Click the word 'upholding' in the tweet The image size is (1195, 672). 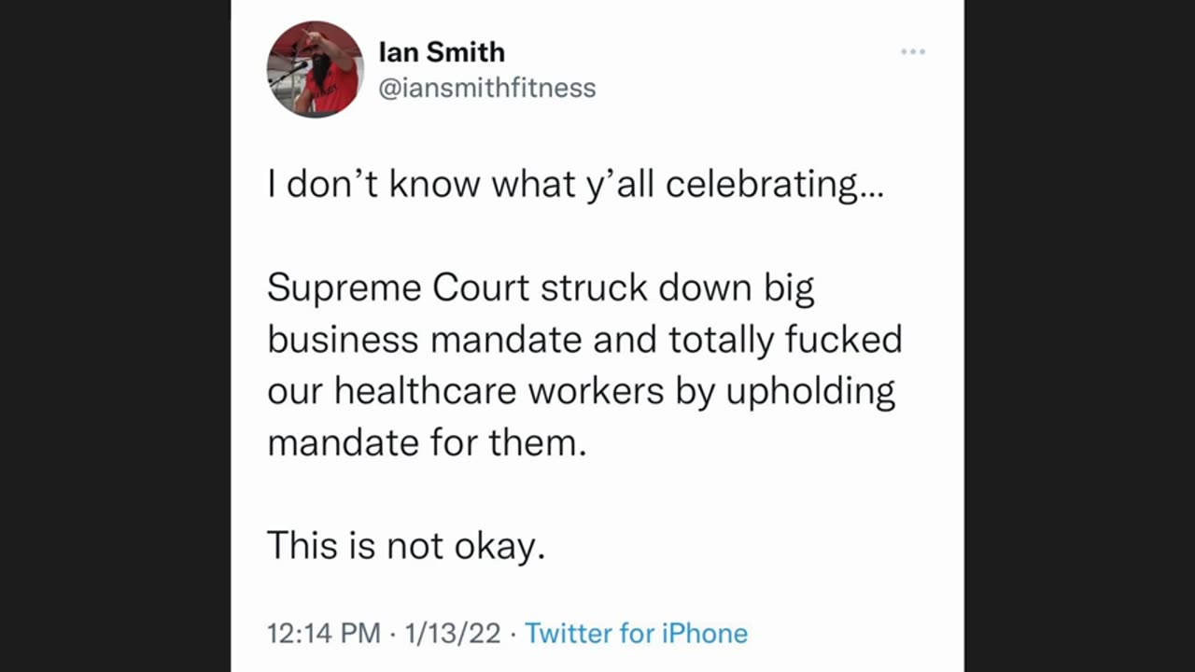pyautogui.click(x=810, y=392)
